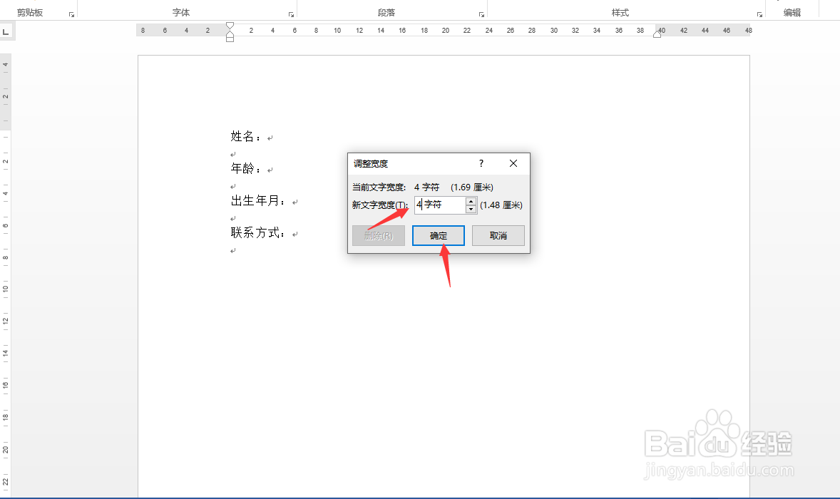The image size is (840, 499).
Task: Click the Help question mark in 调整宽度 dialog
Action: (481, 163)
